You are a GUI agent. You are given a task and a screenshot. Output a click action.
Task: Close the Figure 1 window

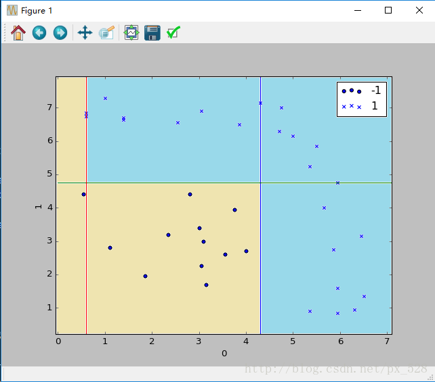(x=419, y=11)
